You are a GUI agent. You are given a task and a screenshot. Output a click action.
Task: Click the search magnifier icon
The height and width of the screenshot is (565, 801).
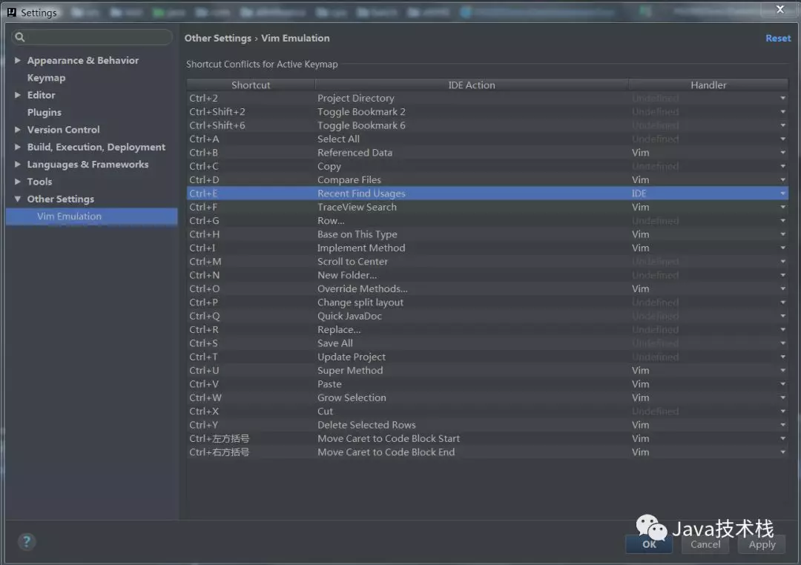(20, 37)
